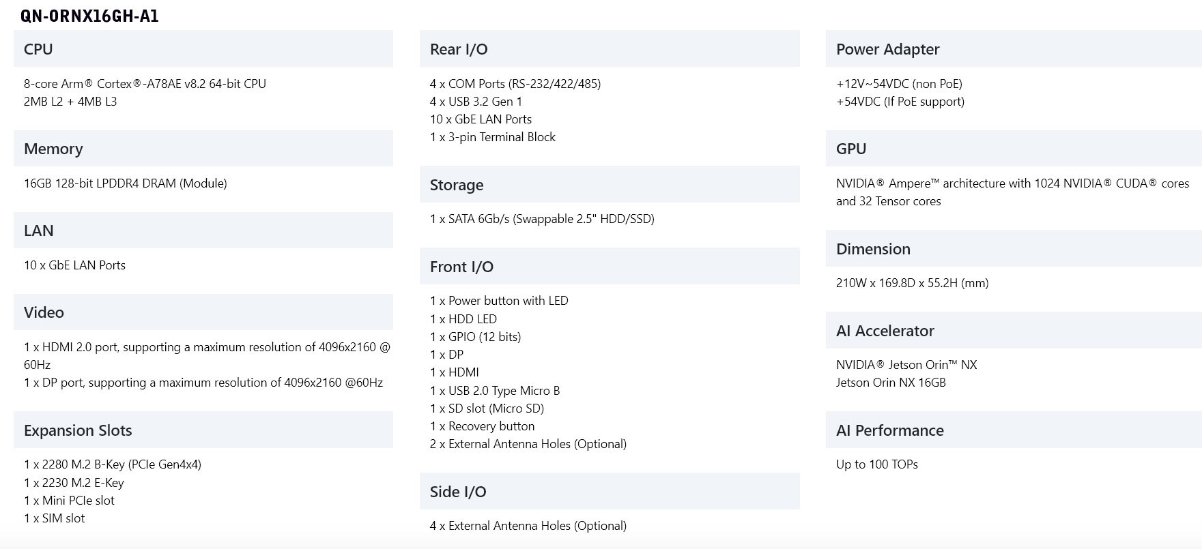The height and width of the screenshot is (549, 1202).
Task: Select the Up to 100 TOPs text
Action: point(877,464)
